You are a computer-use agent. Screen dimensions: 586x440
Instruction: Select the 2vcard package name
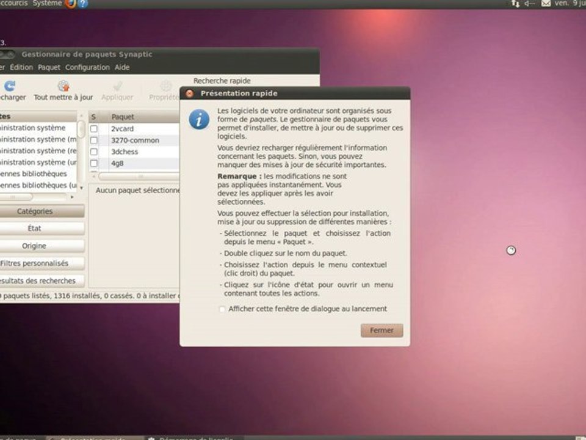click(122, 129)
